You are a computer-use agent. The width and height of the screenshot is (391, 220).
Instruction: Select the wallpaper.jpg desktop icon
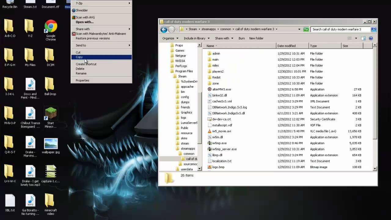[51, 146]
